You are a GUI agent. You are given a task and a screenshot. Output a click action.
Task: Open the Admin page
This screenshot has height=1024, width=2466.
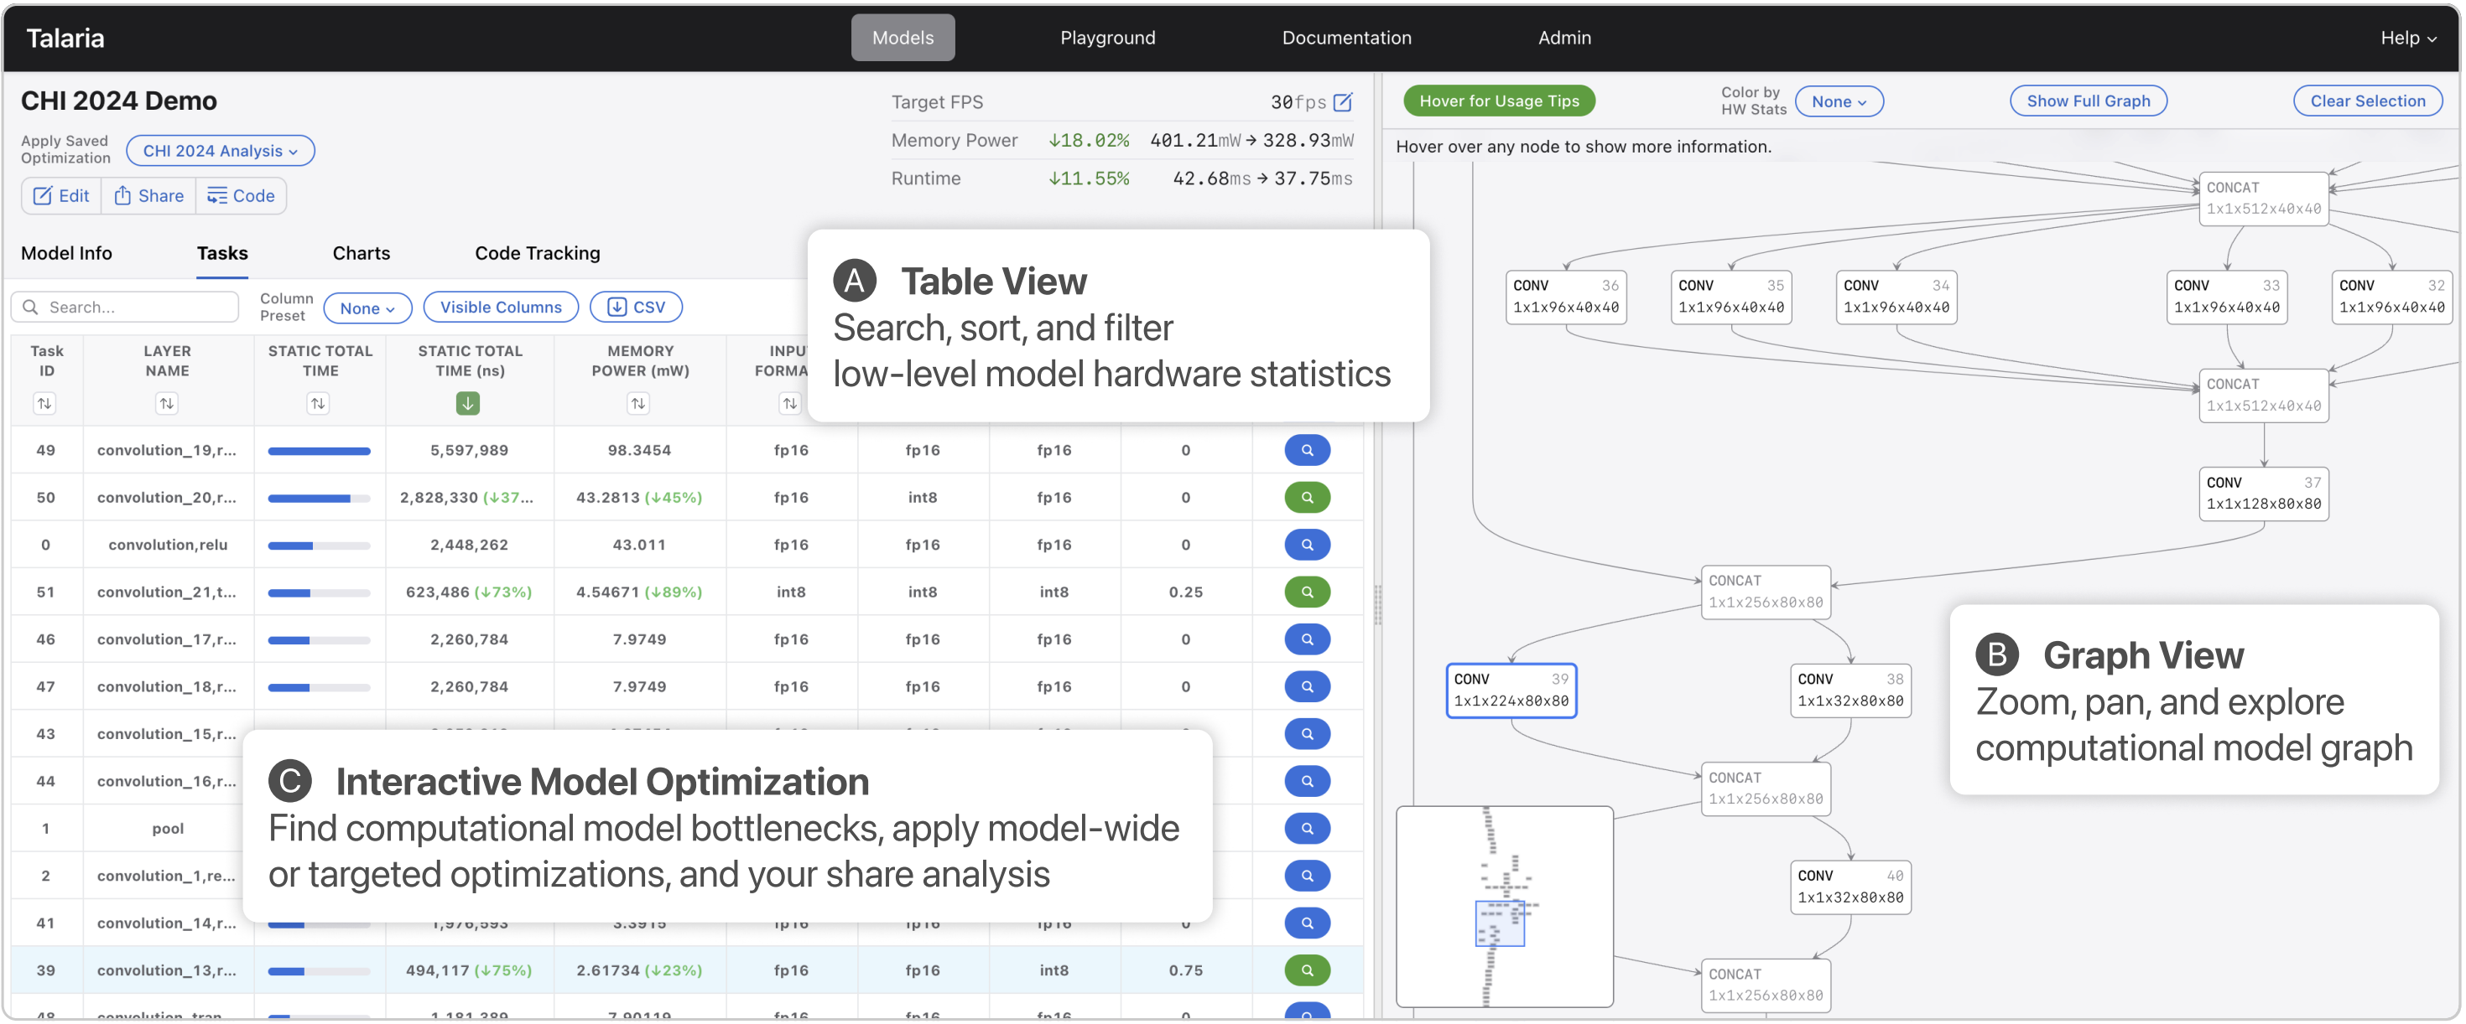coord(1564,37)
